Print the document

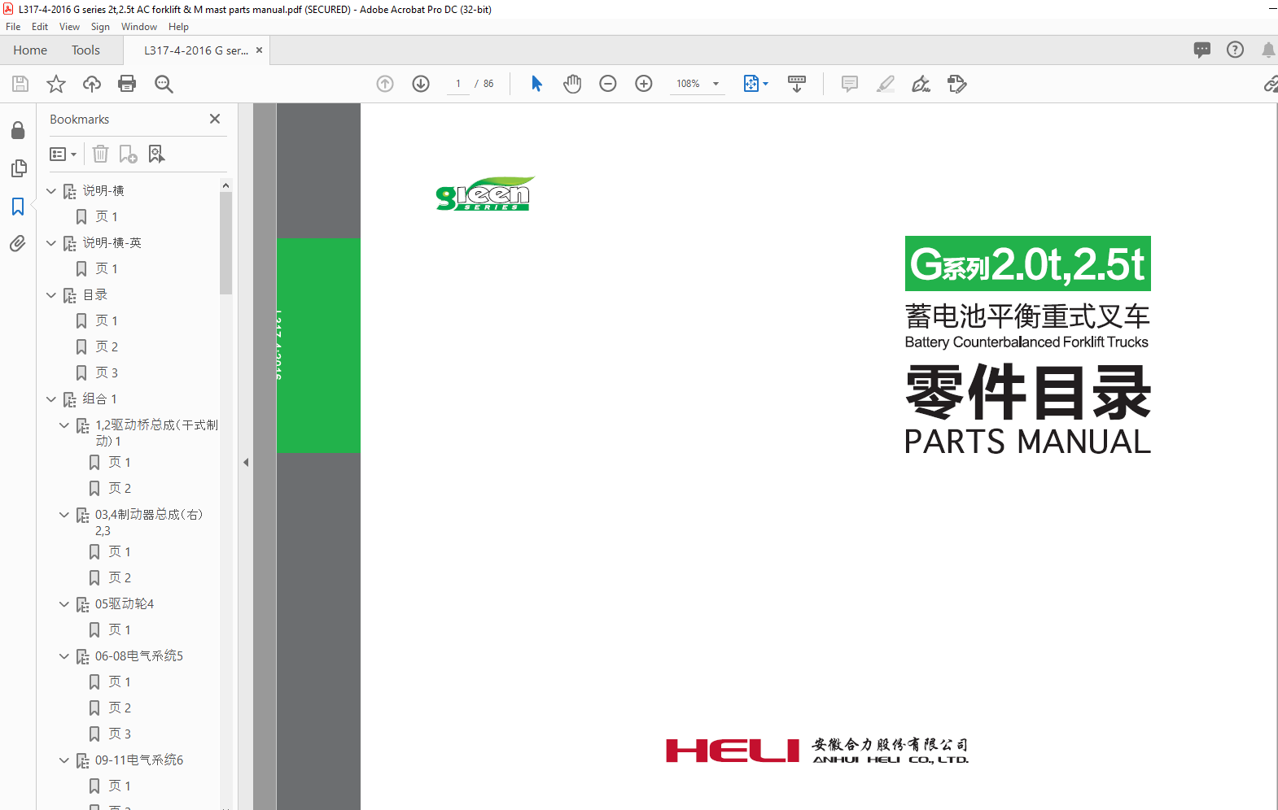pos(127,84)
